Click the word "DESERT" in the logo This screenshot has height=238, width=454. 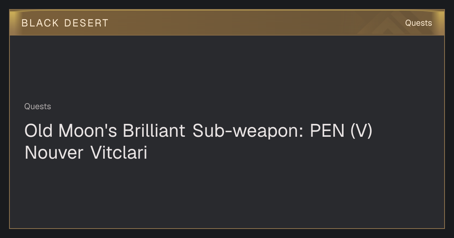coord(86,23)
